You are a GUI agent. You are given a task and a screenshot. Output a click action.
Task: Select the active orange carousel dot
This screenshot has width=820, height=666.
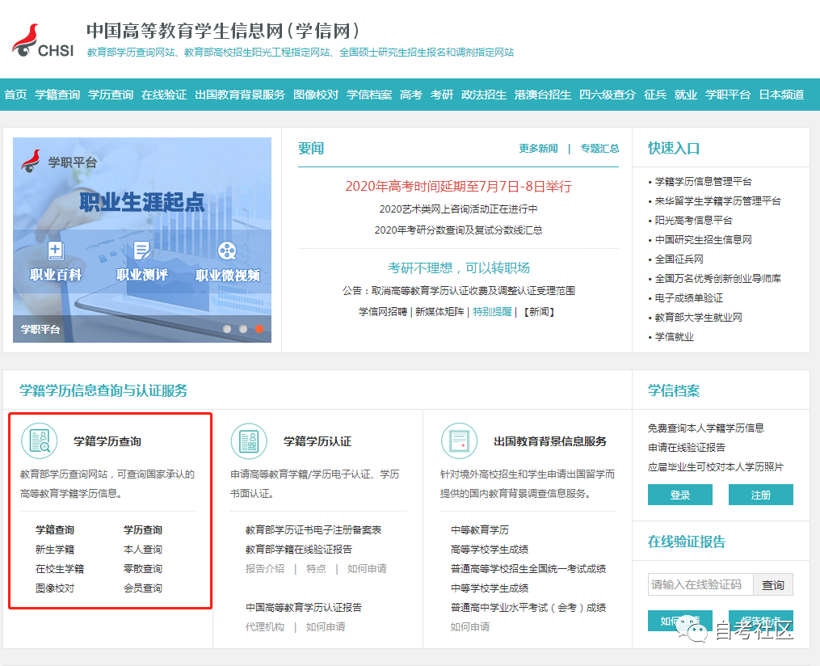click(259, 329)
